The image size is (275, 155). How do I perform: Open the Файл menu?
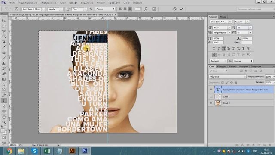point(12,3)
